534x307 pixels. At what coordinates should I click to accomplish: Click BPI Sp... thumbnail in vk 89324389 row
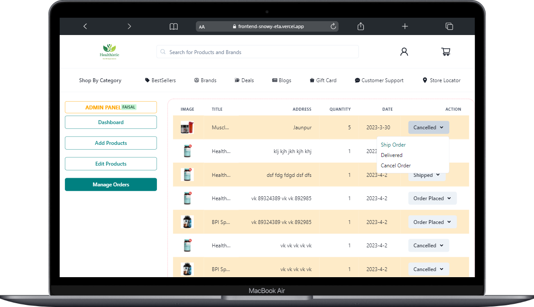point(187,222)
